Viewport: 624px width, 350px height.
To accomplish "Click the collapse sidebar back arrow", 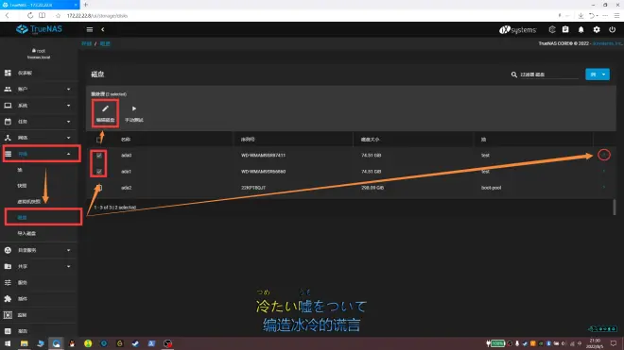I will (x=103, y=29).
